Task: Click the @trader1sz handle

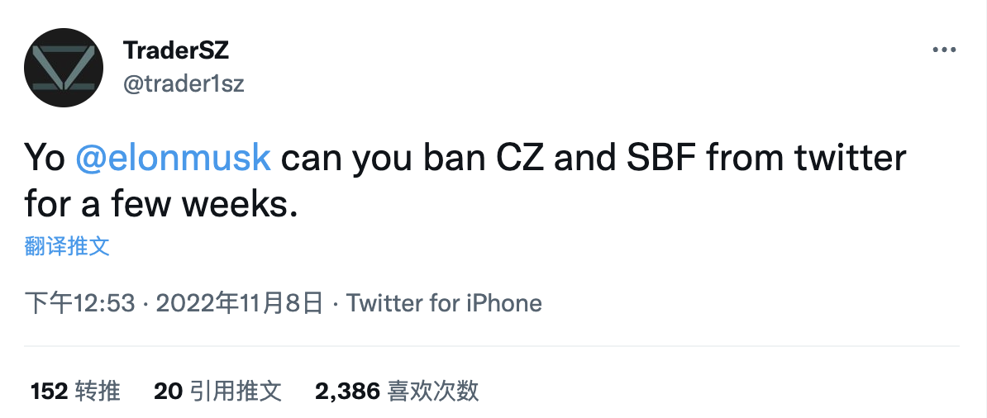Action: 184,83
